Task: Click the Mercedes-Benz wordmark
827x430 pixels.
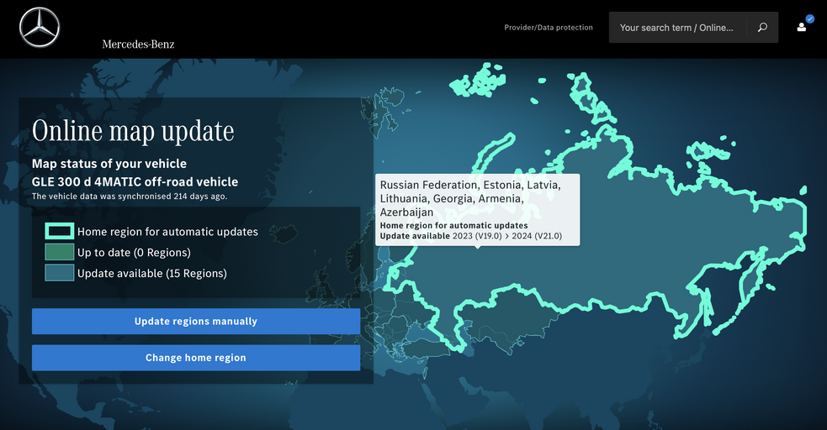Action: pyautogui.click(x=138, y=45)
